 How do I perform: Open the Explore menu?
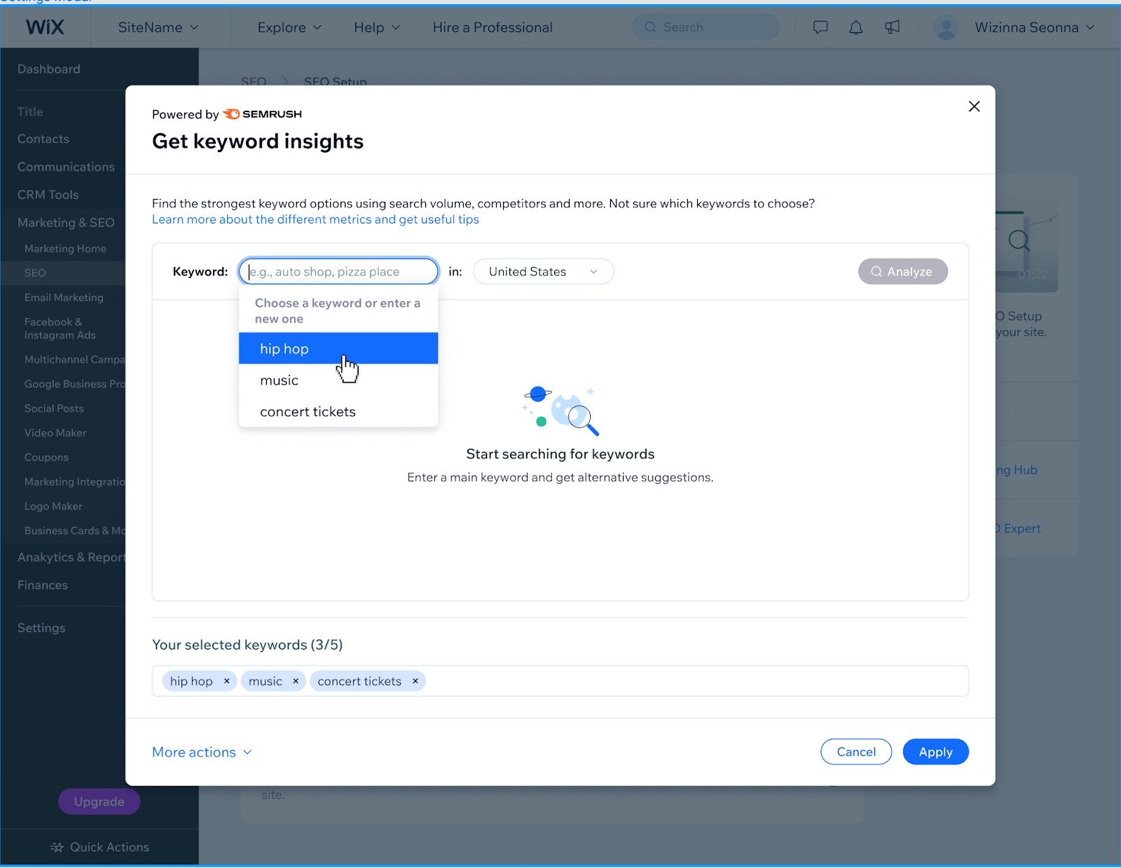(288, 27)
